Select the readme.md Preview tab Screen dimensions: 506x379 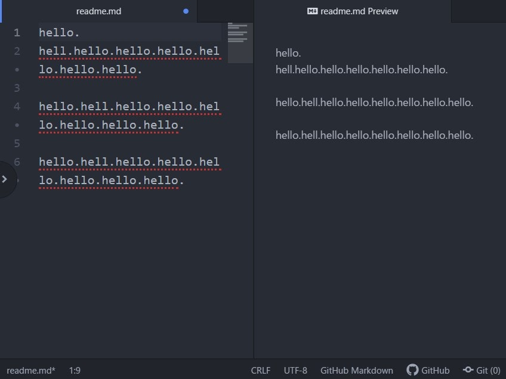(353, 11)
